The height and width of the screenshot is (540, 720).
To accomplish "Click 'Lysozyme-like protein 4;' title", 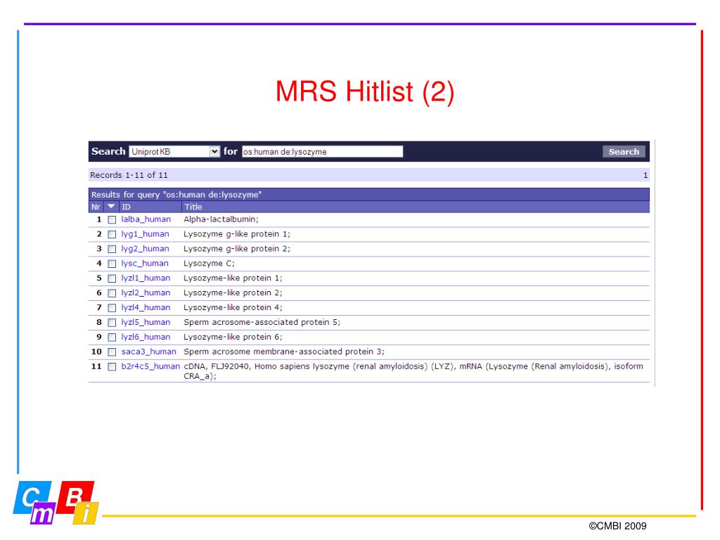I will (x=233, y=308).
